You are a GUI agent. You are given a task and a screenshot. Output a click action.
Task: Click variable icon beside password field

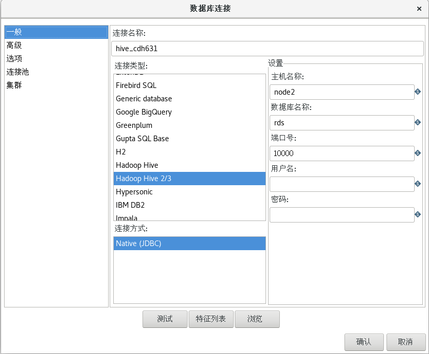point(418,214)
